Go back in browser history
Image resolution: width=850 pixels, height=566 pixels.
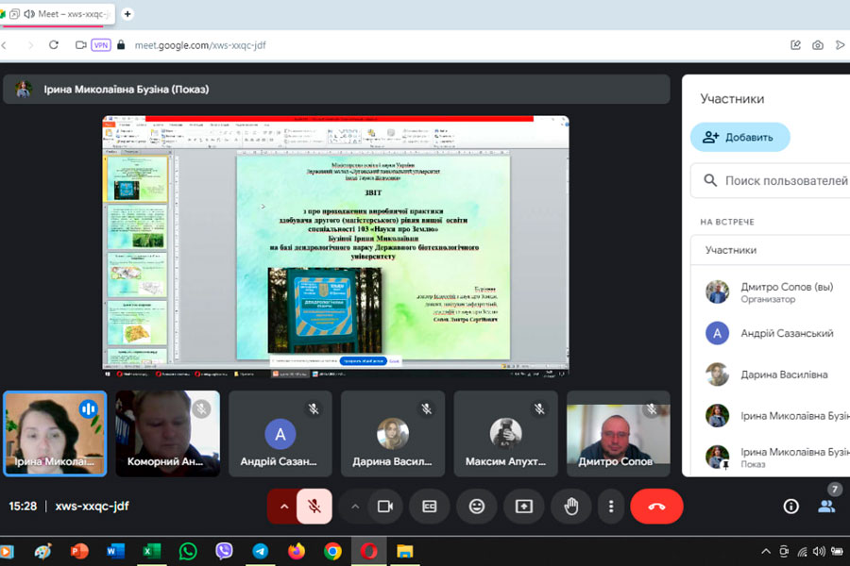click(5, 45)
